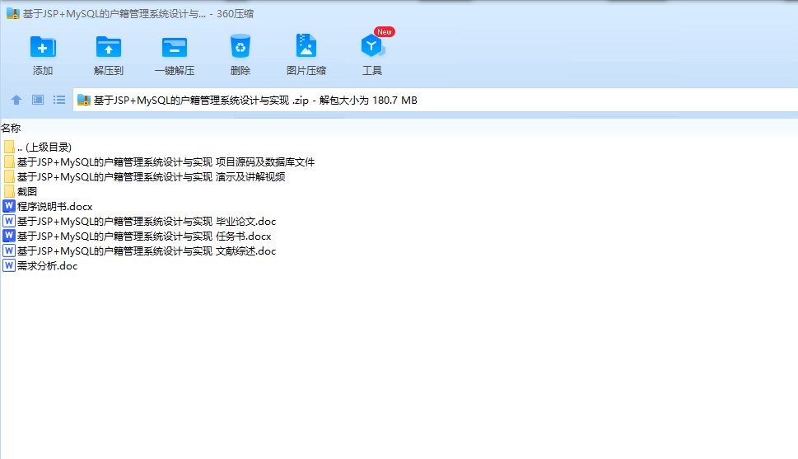Click the red New badge on 工具
This screenshot has height=459, width=798.
click(x=385, y=31)
